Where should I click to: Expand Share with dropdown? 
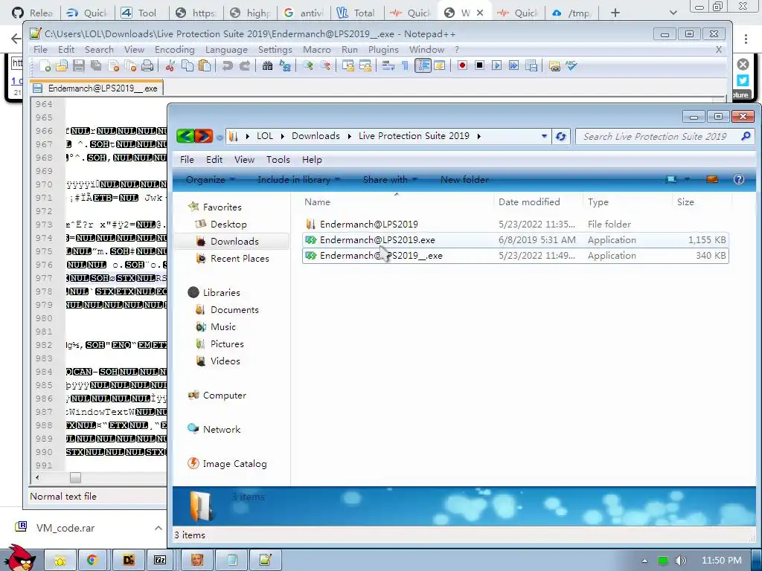(390, 180)
